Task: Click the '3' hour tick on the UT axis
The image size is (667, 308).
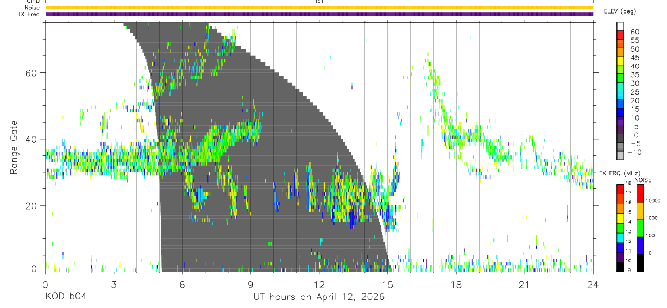Action: point(114,284)
